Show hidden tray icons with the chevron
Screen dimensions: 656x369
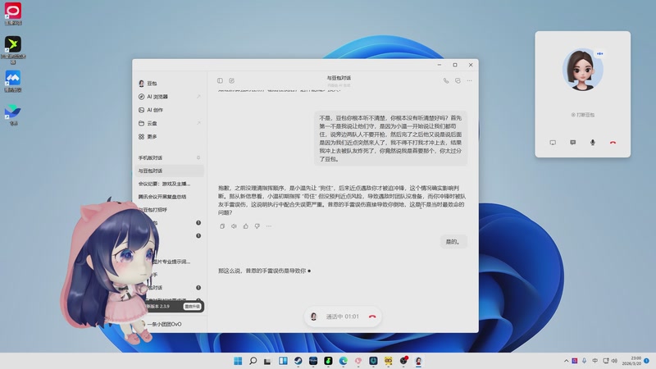[x=566, y=361]
